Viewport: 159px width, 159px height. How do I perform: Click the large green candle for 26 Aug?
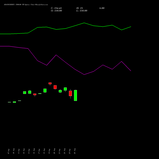tap(75, 95)
